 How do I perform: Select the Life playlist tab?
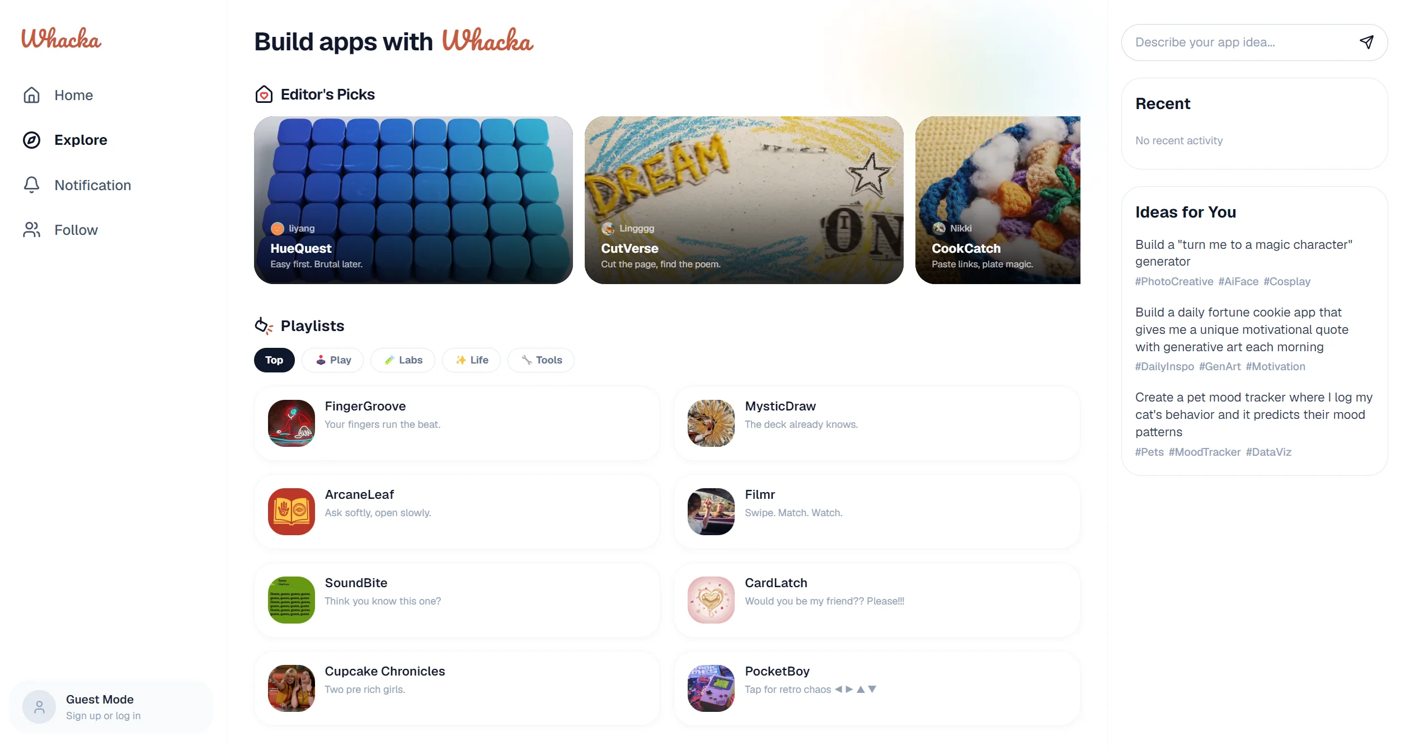pyautogui.click(x=471, y=360)
